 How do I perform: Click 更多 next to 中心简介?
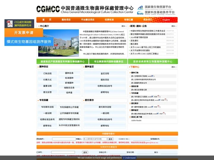124,26
